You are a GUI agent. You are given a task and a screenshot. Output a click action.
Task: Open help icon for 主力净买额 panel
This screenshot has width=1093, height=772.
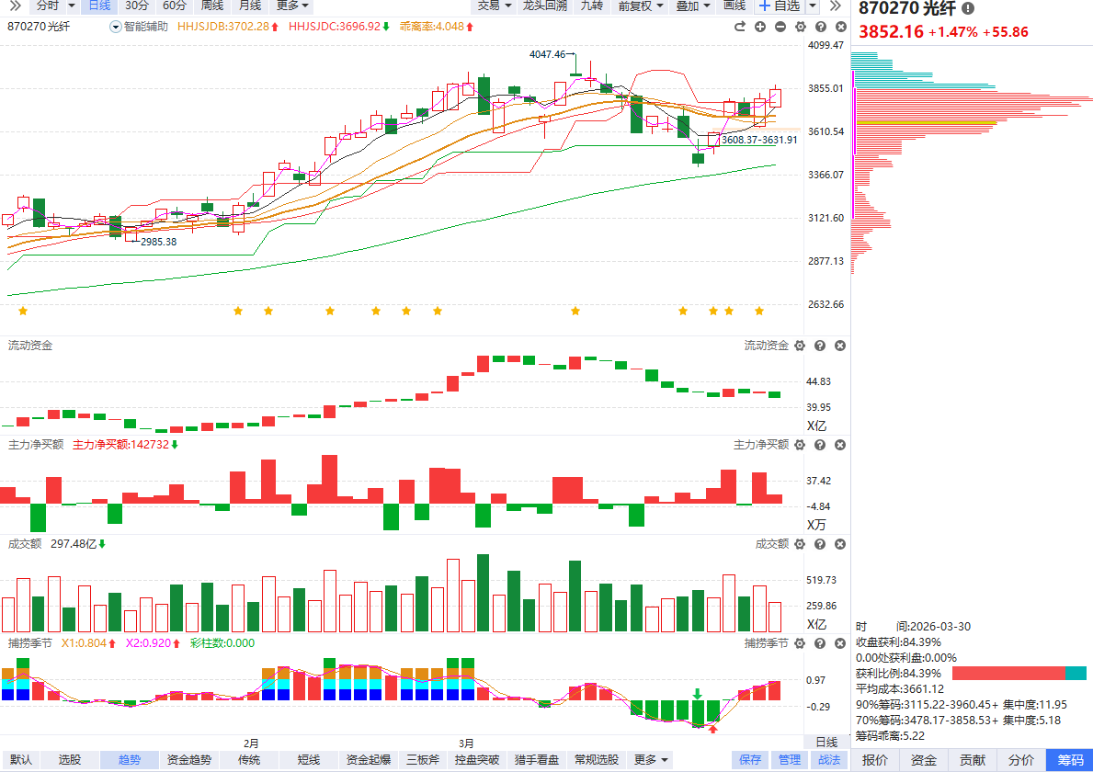(820, 445)
